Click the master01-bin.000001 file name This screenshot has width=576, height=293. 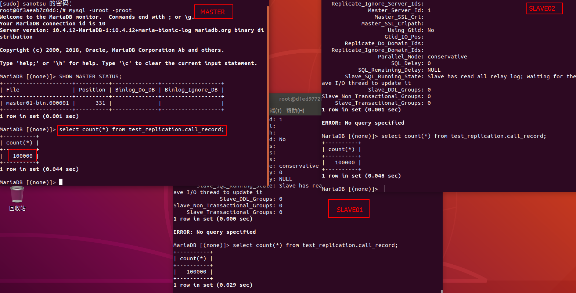point(37,103)
